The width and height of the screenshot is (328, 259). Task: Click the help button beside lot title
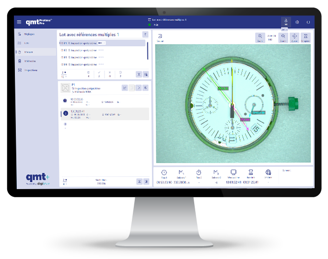(x=145, y=34)
